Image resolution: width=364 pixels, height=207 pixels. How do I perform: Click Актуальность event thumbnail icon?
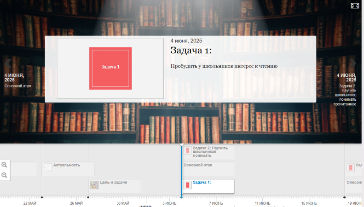48,167
